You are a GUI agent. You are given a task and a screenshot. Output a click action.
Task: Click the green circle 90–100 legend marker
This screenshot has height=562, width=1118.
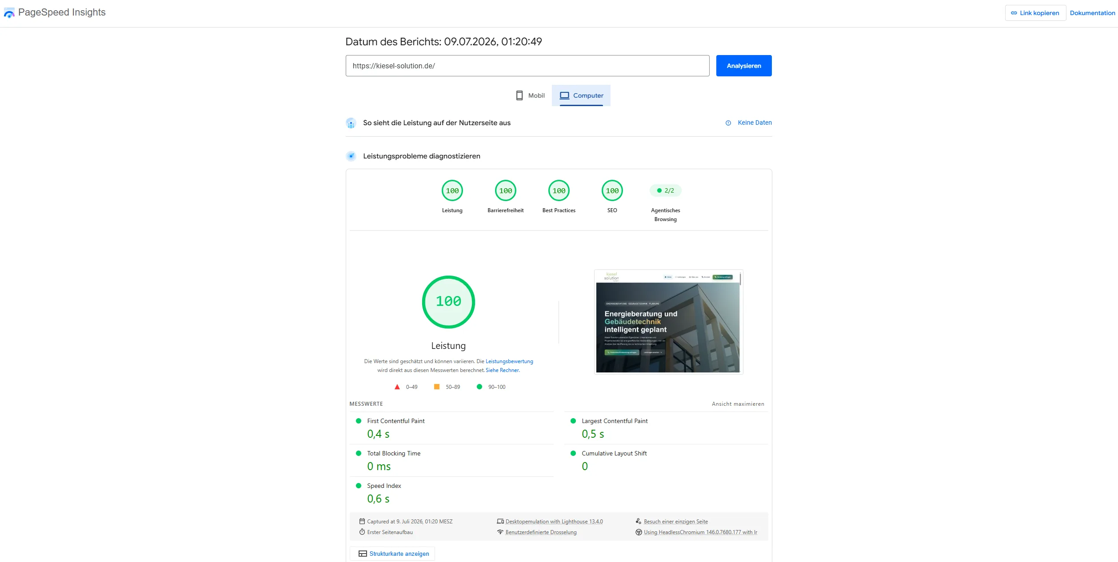[x=479, y=387]
